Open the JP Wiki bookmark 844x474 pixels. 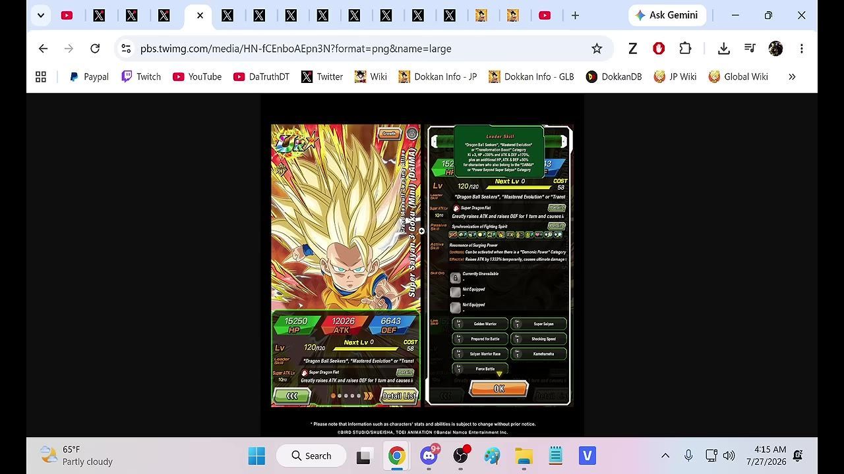[675, 77]
